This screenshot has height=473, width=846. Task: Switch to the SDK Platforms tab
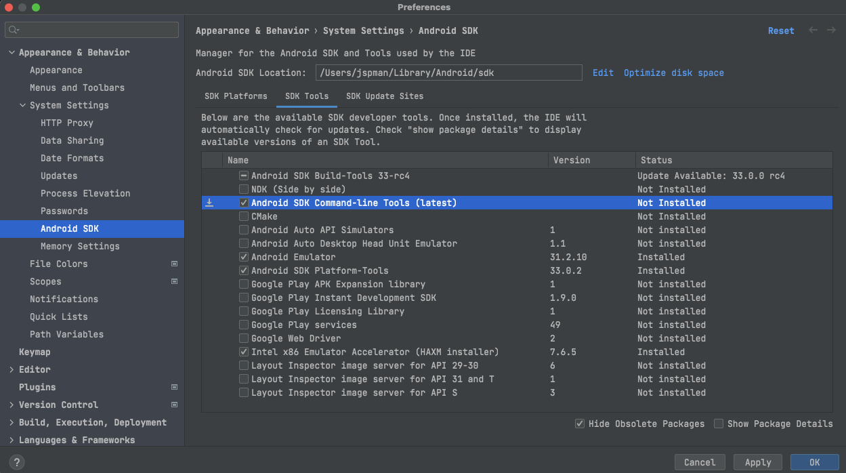point(236,96)
